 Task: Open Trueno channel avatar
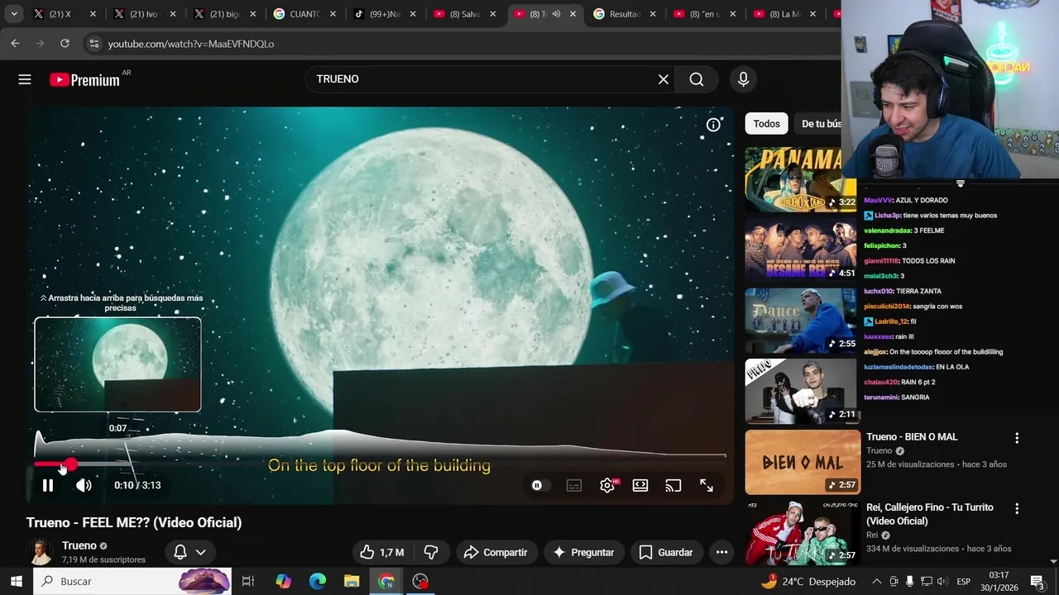tap(41, 552)
